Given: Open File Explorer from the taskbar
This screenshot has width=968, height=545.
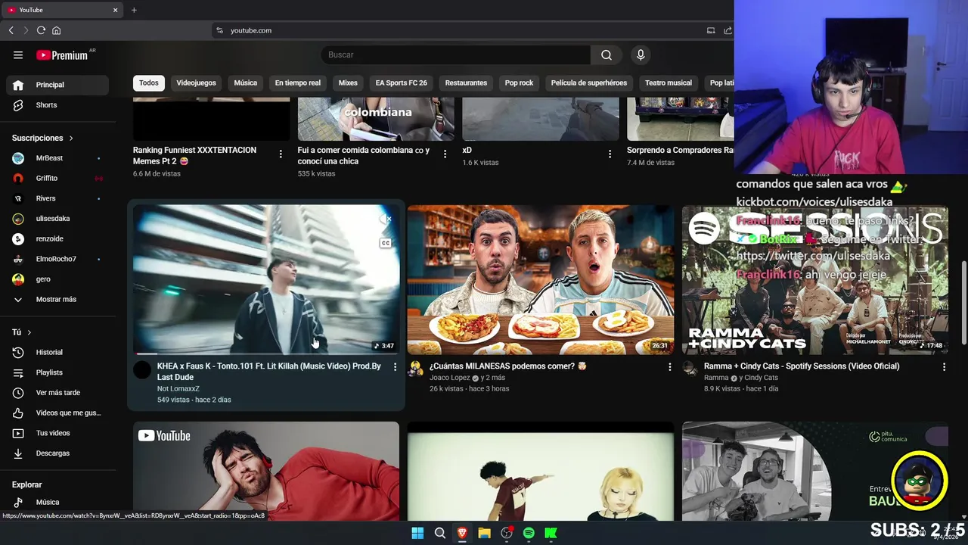Looking at the screenshot, I should 484,533.
